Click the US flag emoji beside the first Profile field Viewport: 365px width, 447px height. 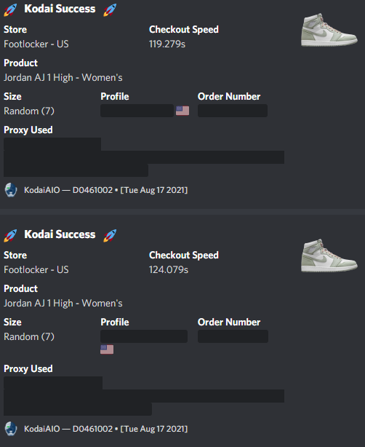[182, 111]
